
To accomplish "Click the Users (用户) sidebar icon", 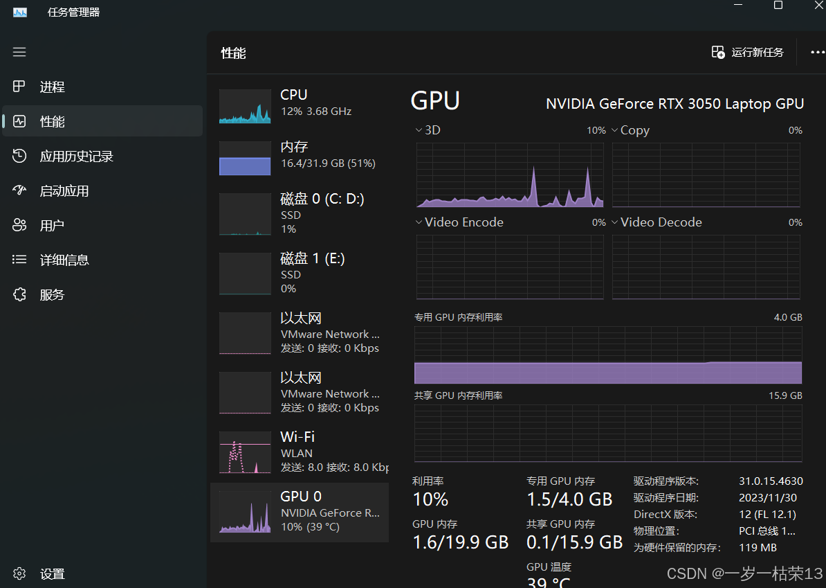I will 19,225.
